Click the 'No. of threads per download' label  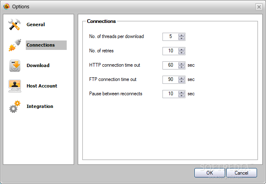[x=117, y=36]
